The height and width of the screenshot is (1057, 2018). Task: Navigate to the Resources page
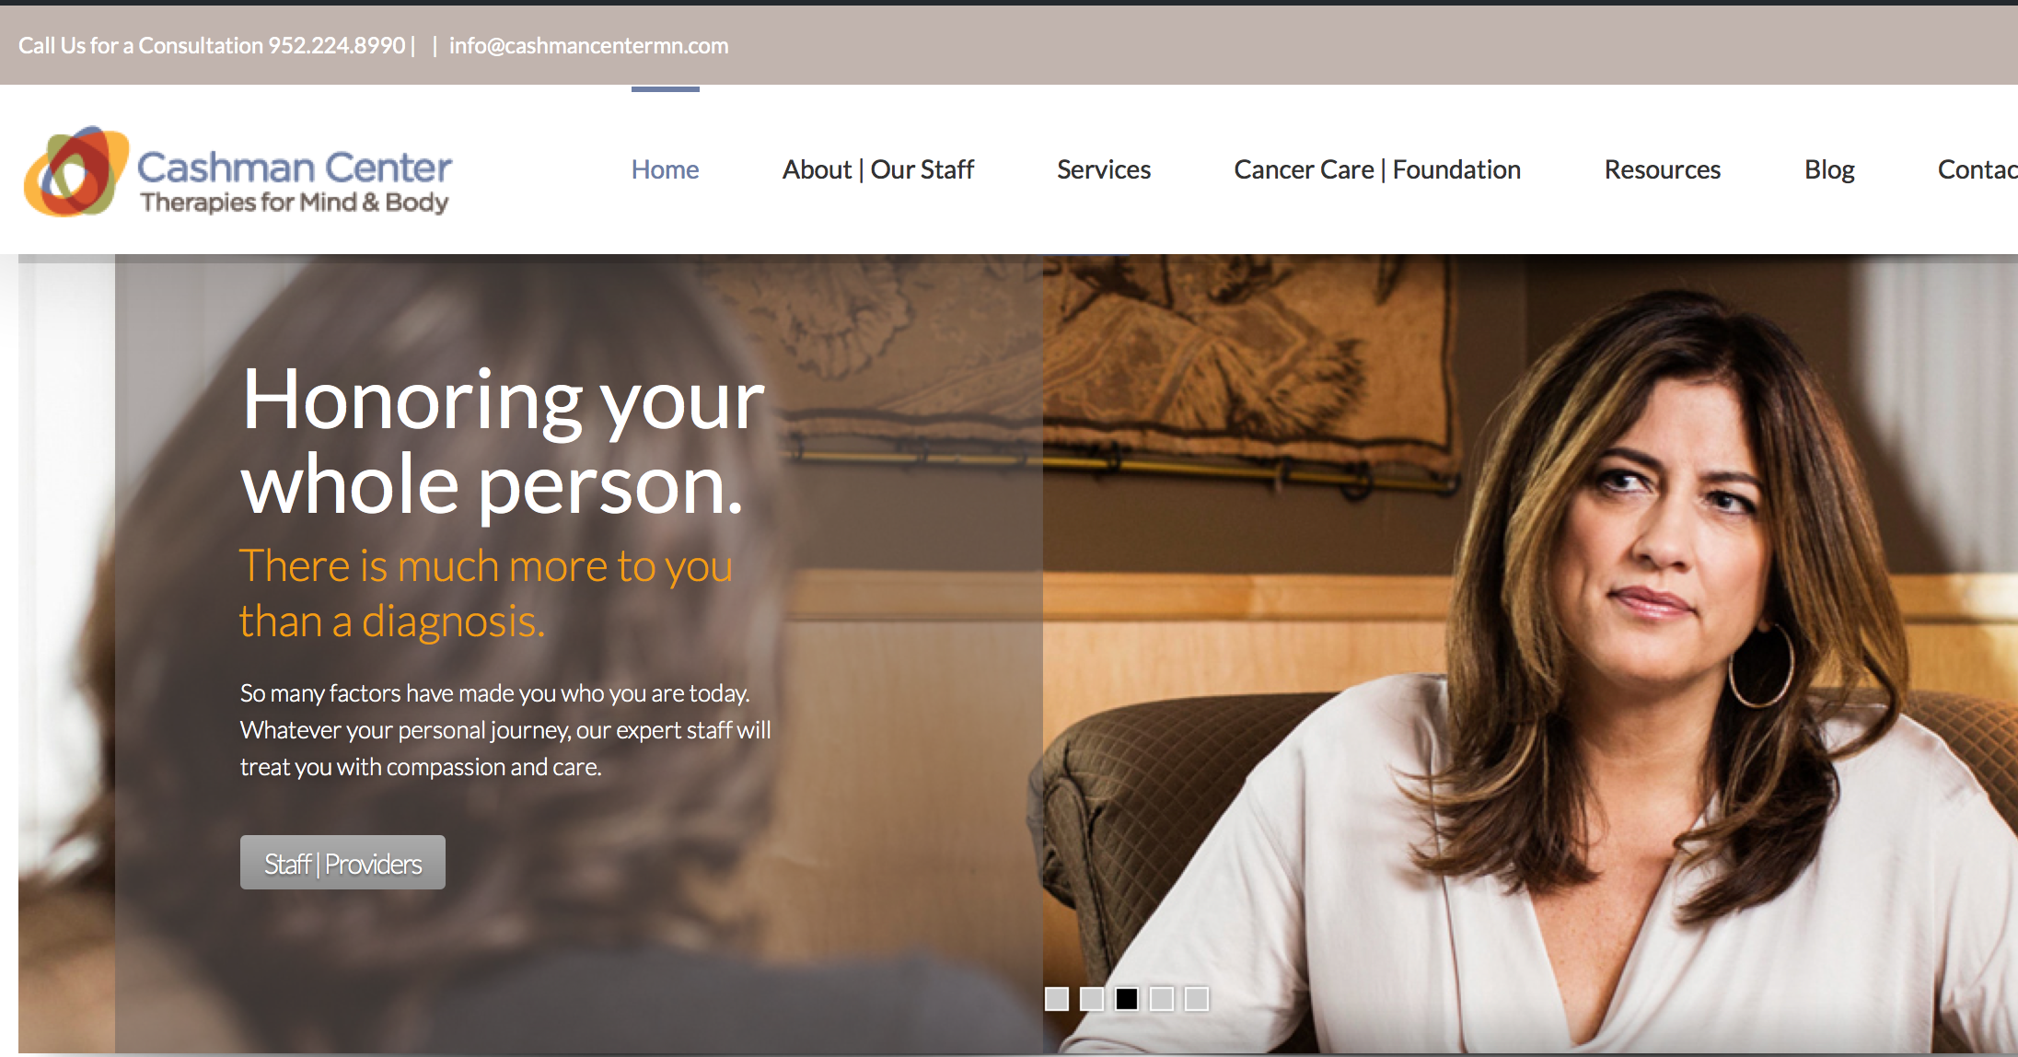click(x=1663, y=169)
